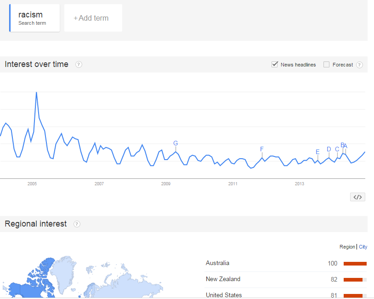Switch to the City view
Viewport: 374px width, 299px height.
[x=363, y=247]
